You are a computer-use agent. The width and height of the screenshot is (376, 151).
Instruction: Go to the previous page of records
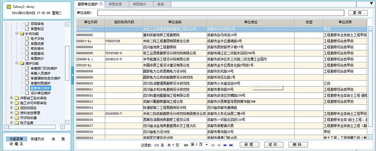point(219,145)
